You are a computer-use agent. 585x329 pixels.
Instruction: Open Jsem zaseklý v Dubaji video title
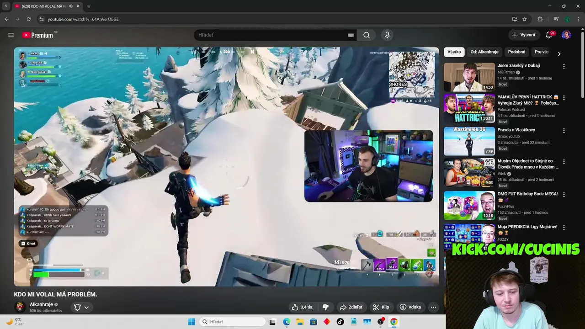(x=519, y=65)
